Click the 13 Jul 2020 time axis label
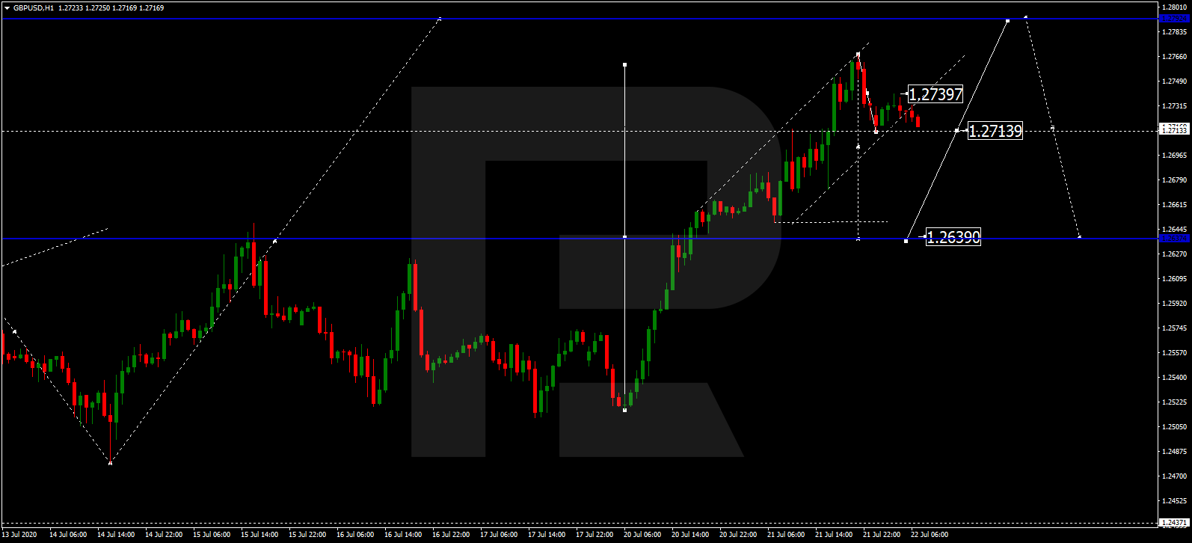This screenshot has width=1192, height=543. tap(19, 535)
